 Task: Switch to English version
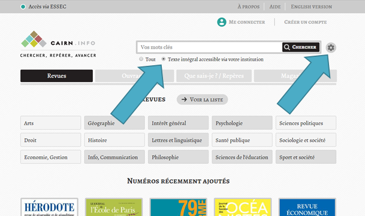point(312,7)
